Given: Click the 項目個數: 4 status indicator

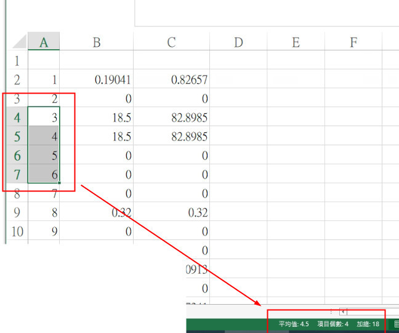Looking at the screenshot, I should (333, 324).
